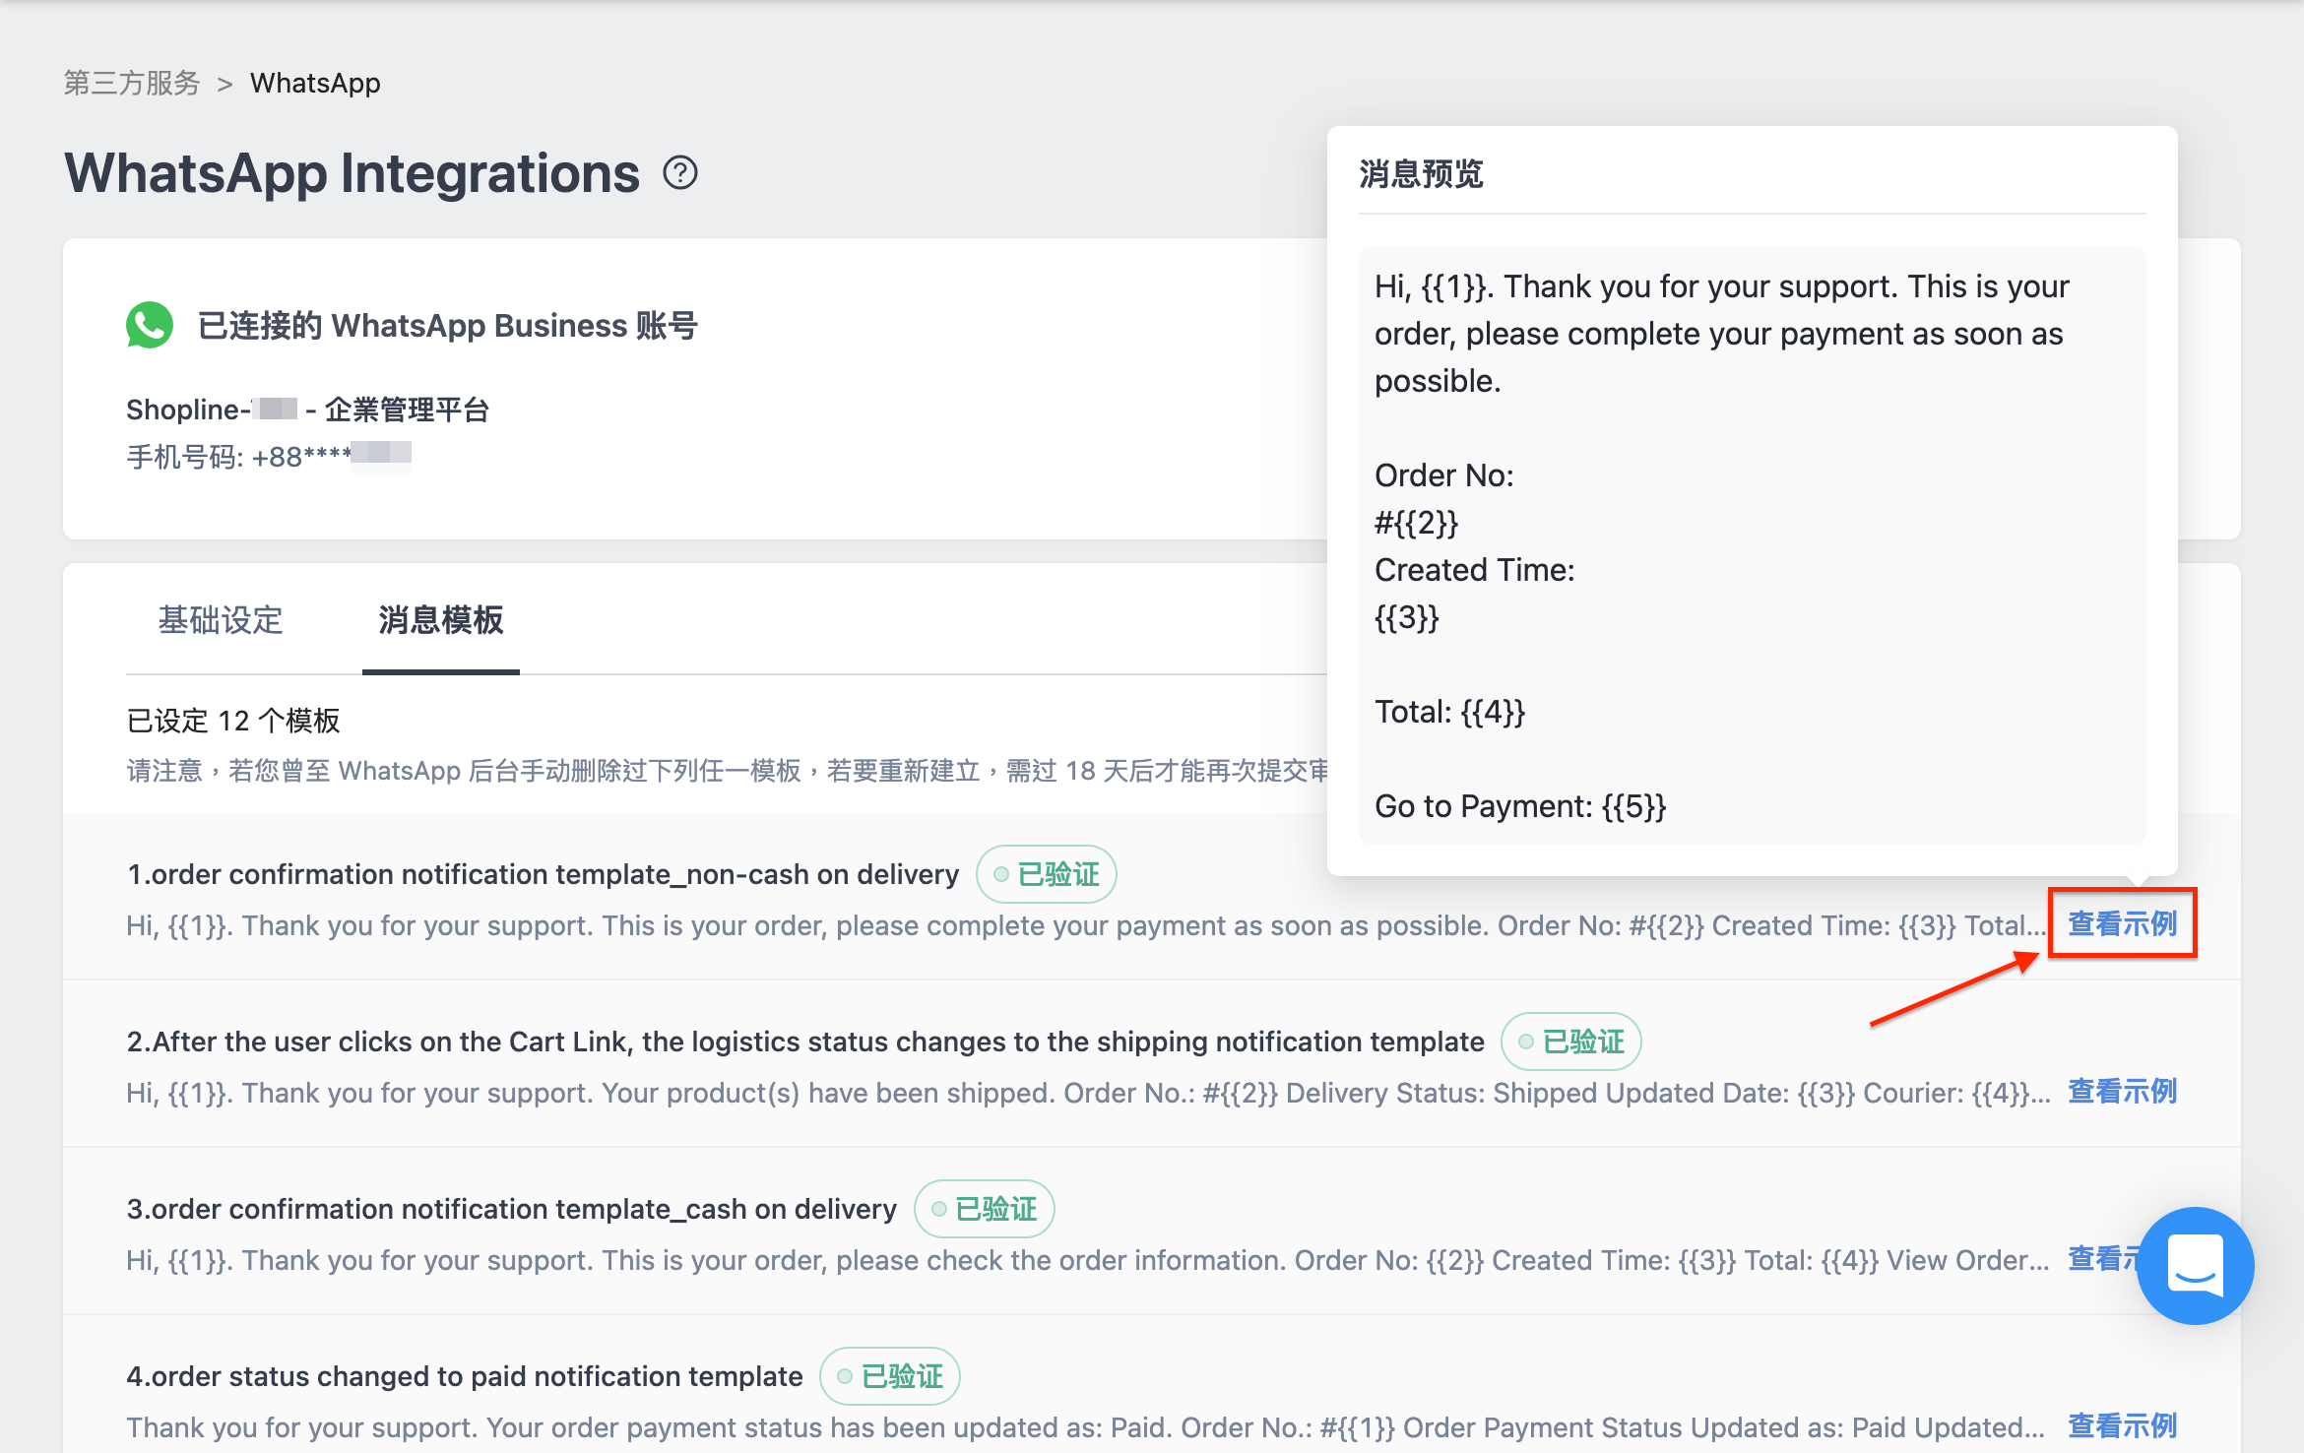Click the 已验证 badge on template 2
Viewport: 2304px width, 1453px height.
tap(1570, 1042)
